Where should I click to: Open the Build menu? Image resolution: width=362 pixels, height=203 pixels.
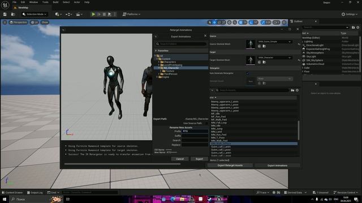(x=55, y=2)
